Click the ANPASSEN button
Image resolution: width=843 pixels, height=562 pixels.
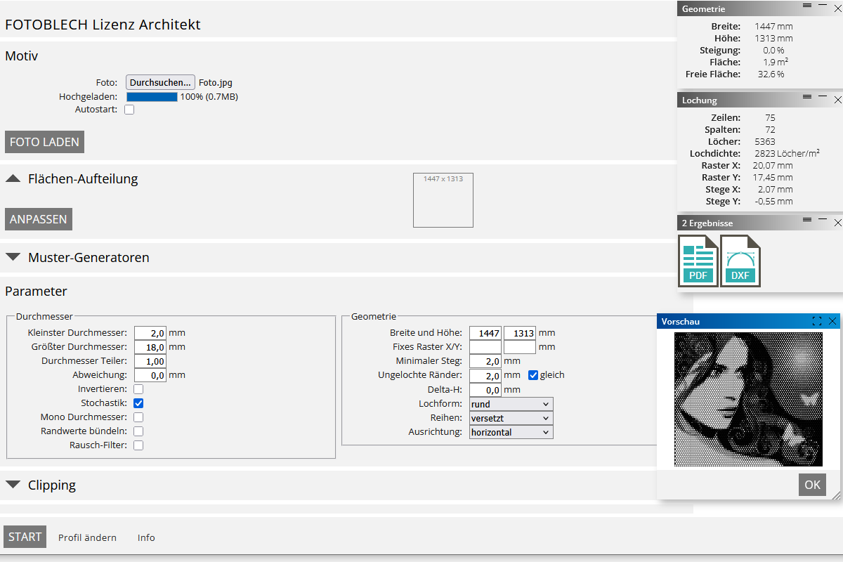[x=39, y=219]
